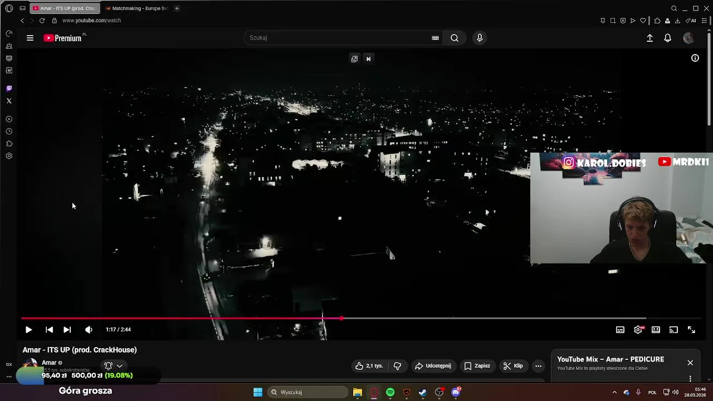Viewport: 713px width, 401px height.
Task: Open the browser AI assistant button
Action: pos(691,21)
